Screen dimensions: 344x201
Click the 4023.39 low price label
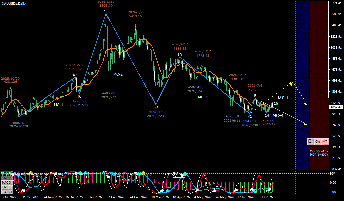tap(232, 116)
